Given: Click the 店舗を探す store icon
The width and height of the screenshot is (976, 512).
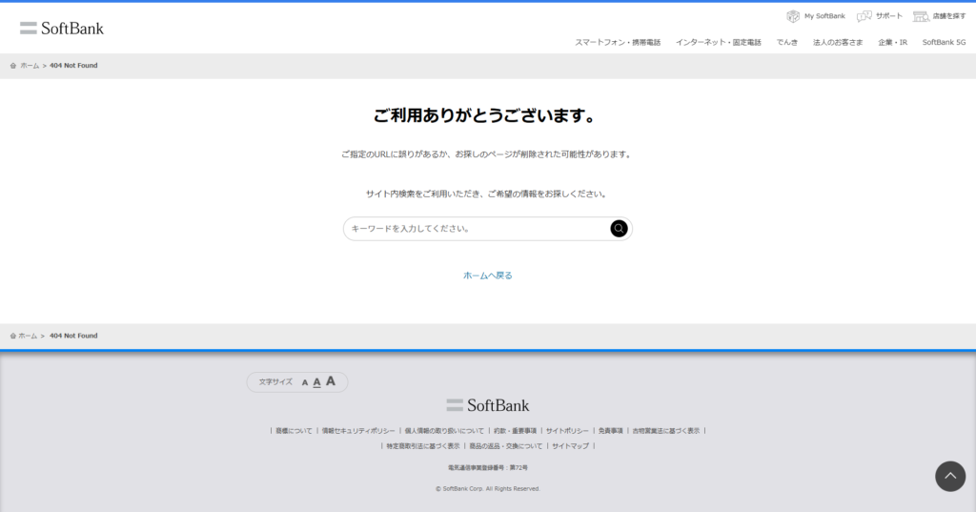Looking at the screenshot, I should pos(921,16).
